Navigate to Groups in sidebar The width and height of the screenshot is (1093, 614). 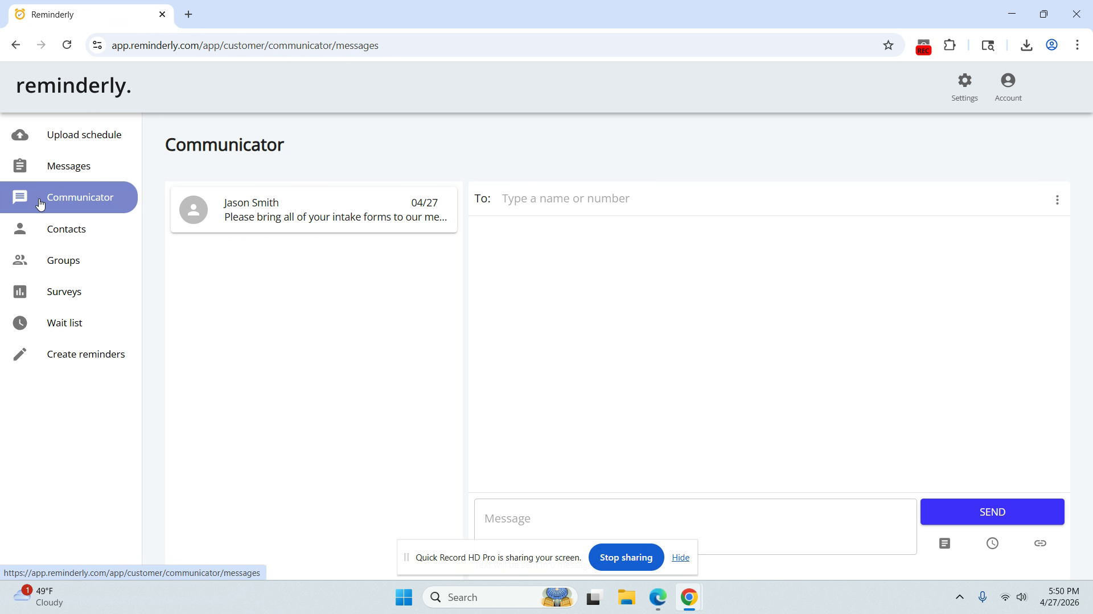click(63, 260)
